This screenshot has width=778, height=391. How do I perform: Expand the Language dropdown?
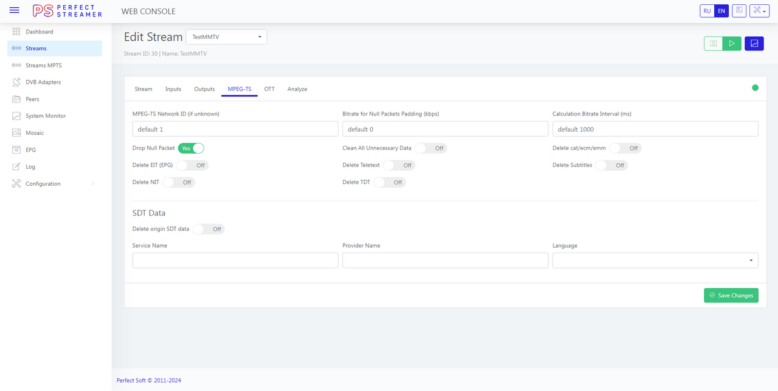coord(655,260)
